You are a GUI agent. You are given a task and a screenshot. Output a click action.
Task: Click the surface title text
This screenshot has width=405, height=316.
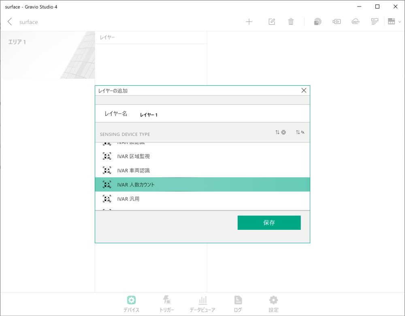tap(29, 22)
